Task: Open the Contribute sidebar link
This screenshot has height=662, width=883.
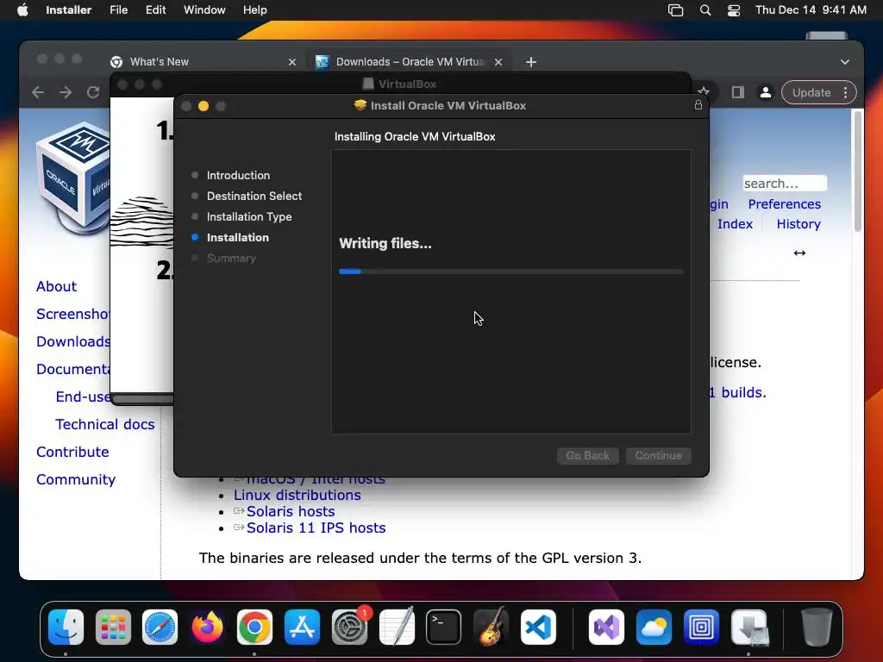Action: tap(72, 452)
